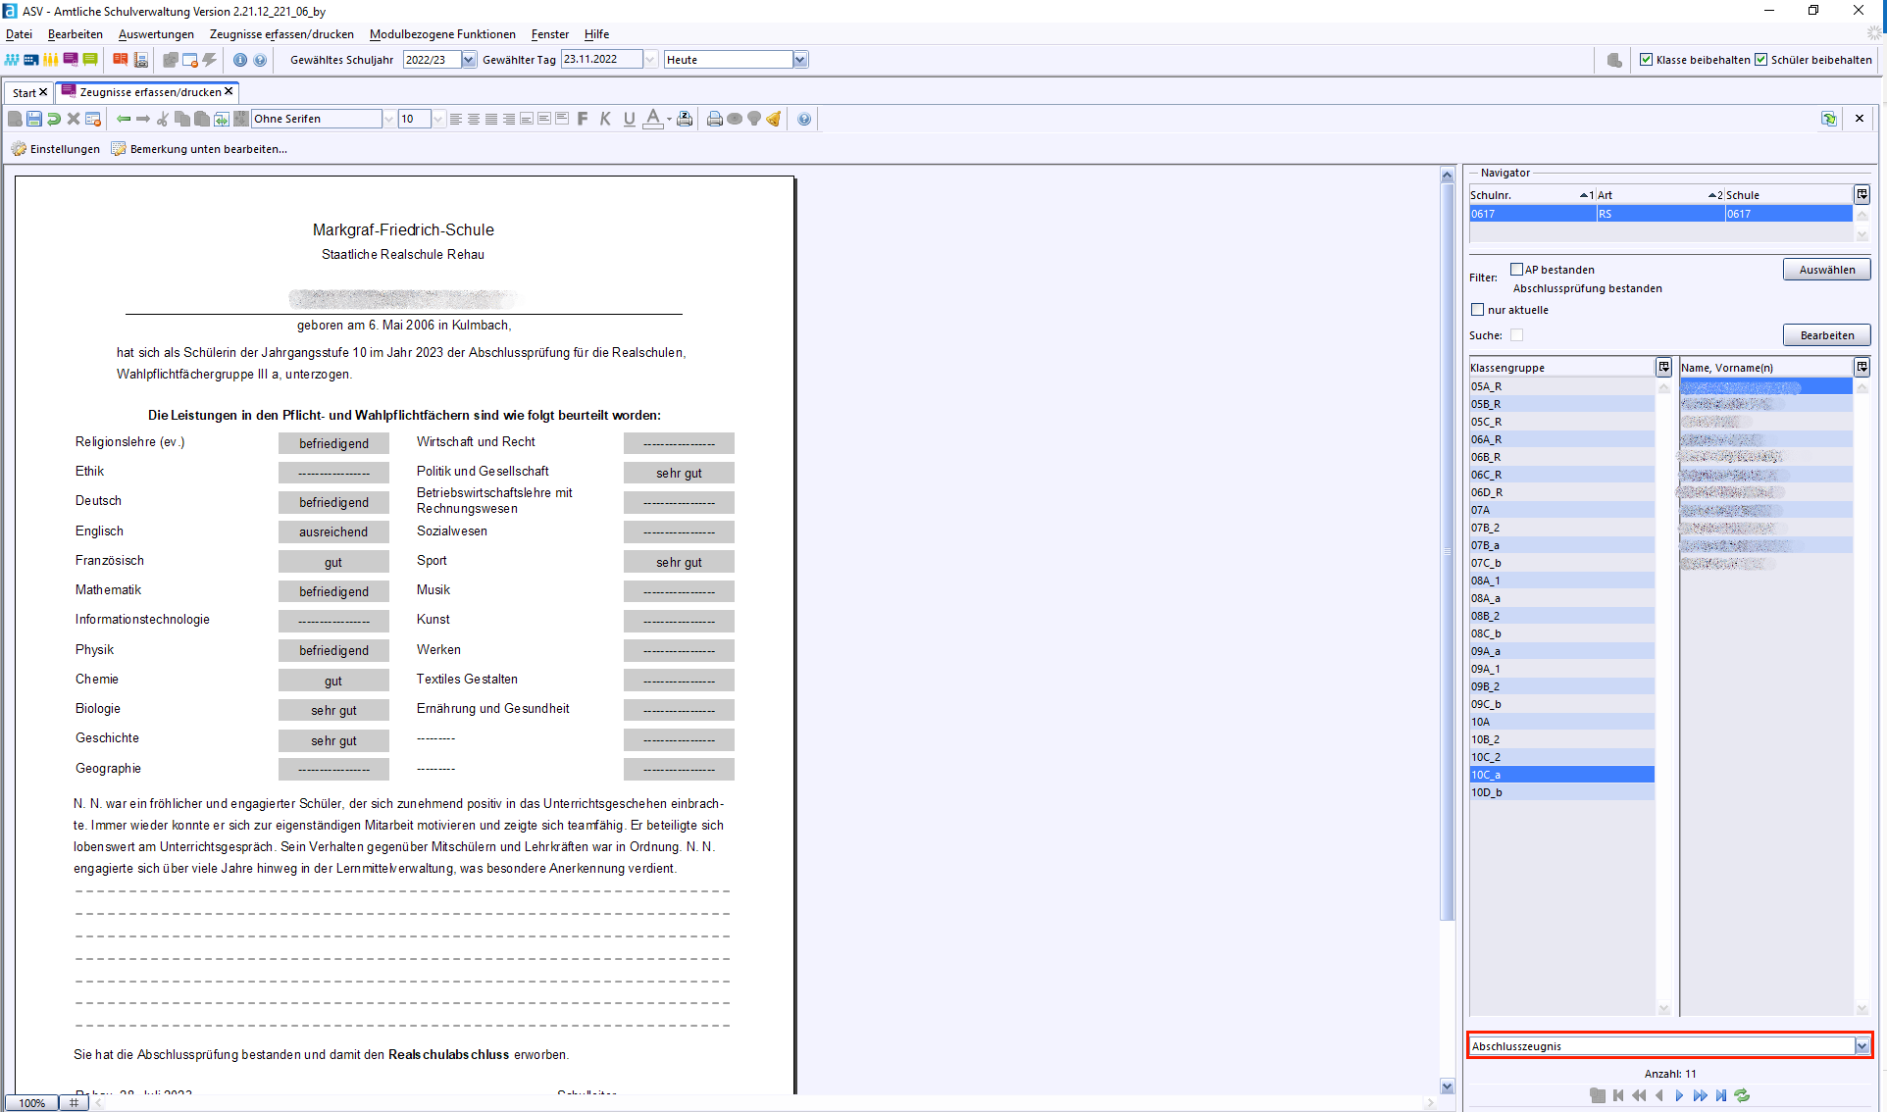Viewport: 1887px width, 1112px height.
Task: Justify text using the alignment icon
Action: tap(491, 119)
